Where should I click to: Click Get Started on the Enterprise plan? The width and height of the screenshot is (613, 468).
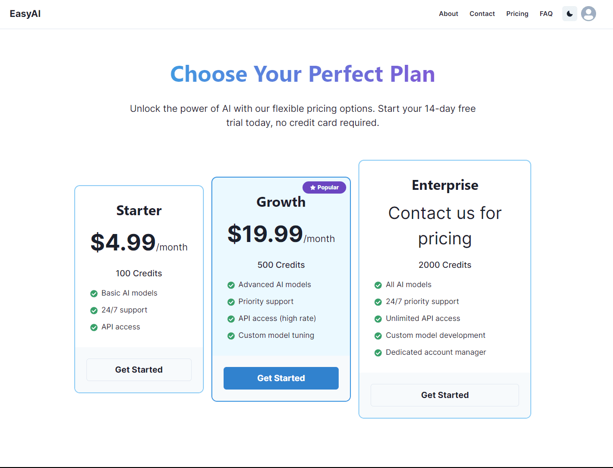click(x=444, y=395)
